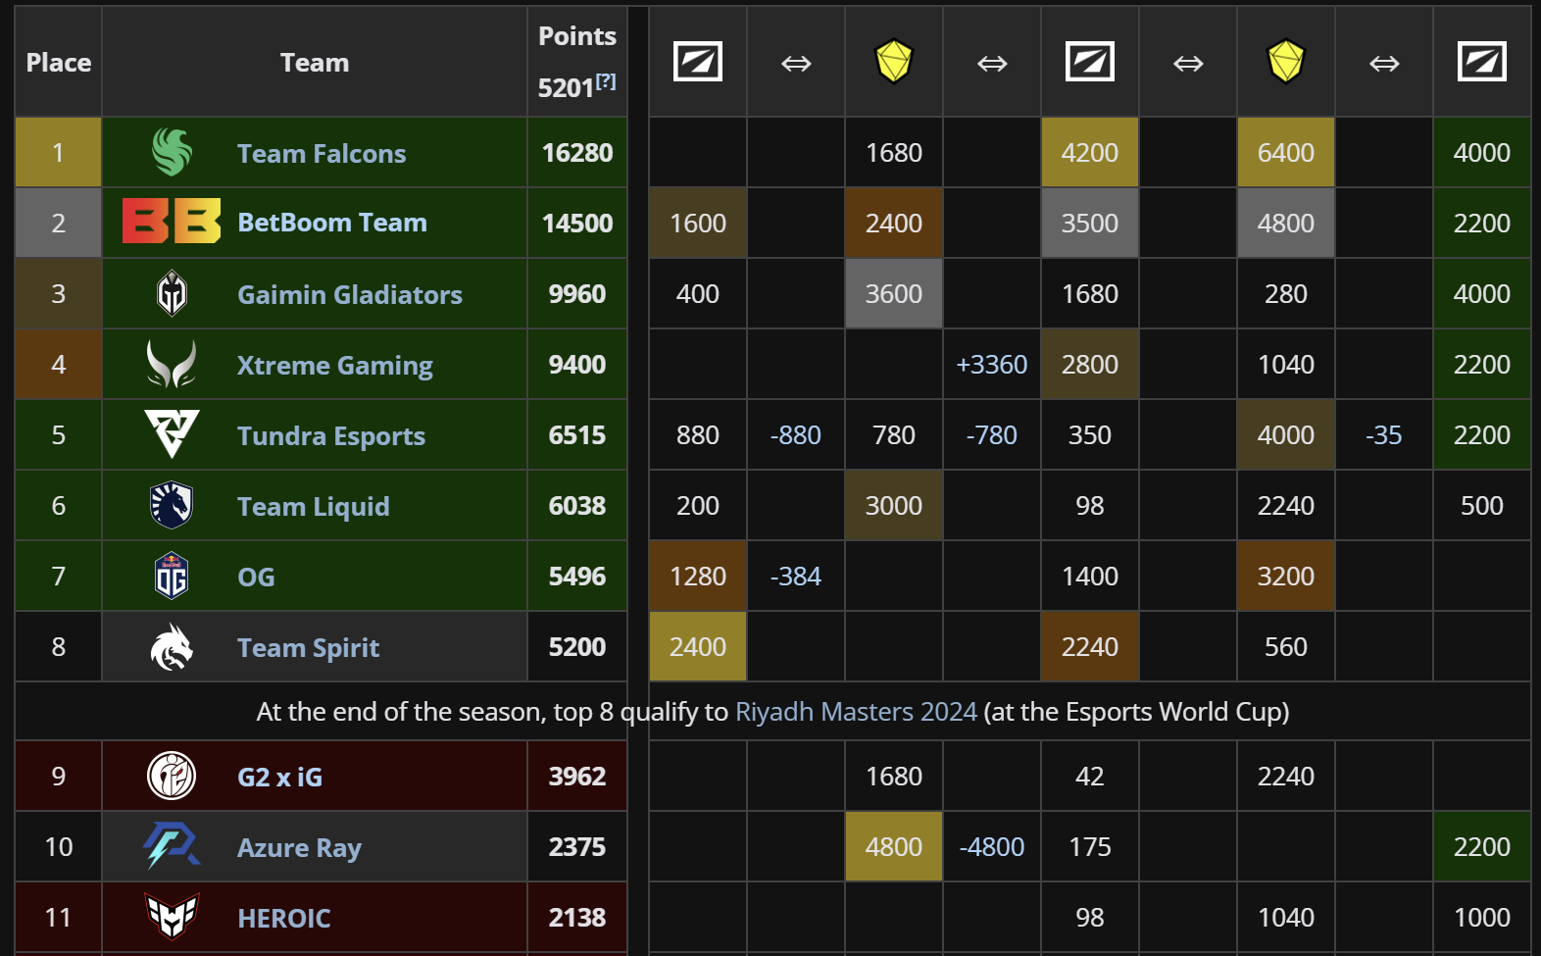The image size is (1541, 956).
Task: Follow the Tundra Esports team link
Action: click(x=331, y=436)
